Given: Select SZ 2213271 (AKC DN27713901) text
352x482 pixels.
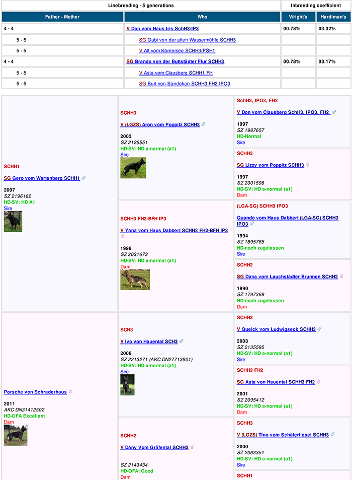Looking at the screenshot, I should click(x=156, y=359).
